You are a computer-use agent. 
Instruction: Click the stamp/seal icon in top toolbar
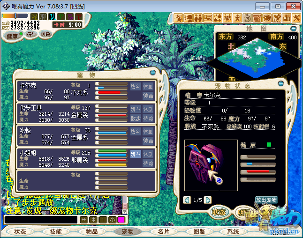(x=277, y=18)
